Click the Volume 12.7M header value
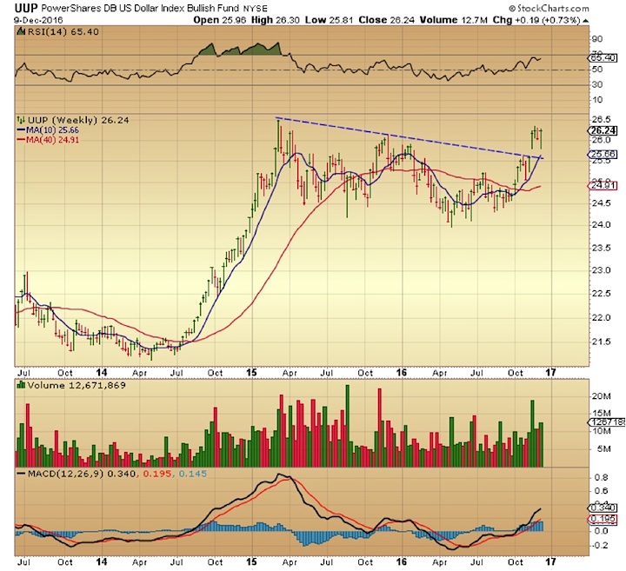 454,20
